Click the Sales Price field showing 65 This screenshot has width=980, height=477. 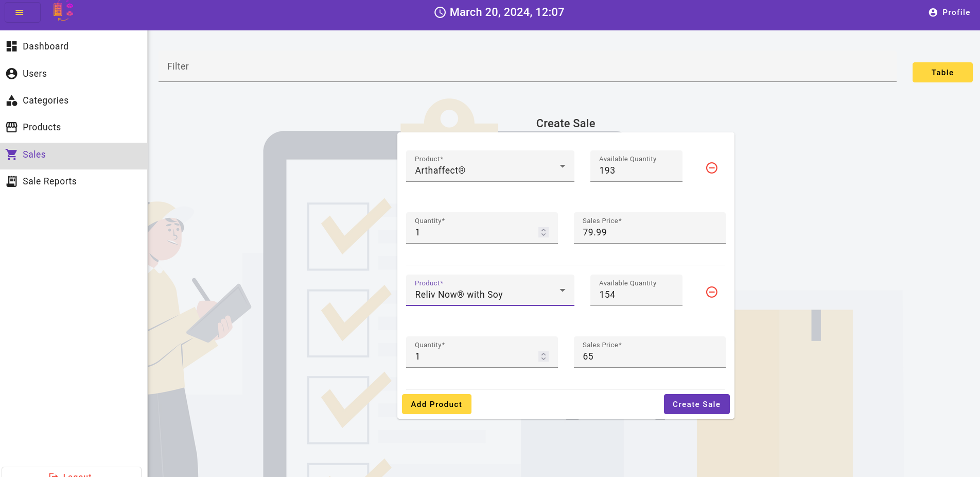click(x=650, y=352)
